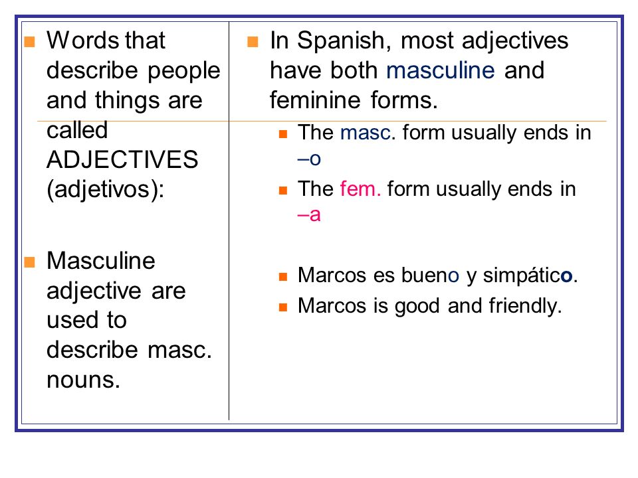Click the word 'ADJECTIVES' in capitals

click(122, 159)
